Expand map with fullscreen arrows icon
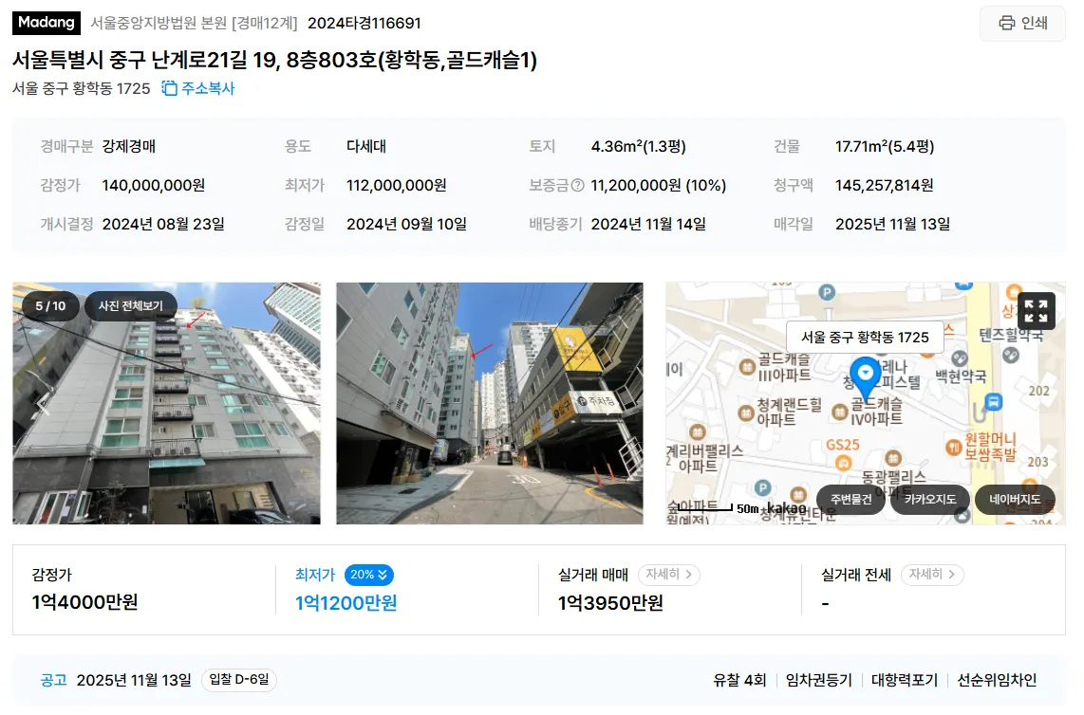The height and width of the screenshot is (715, 1084). click(1036, 311)
